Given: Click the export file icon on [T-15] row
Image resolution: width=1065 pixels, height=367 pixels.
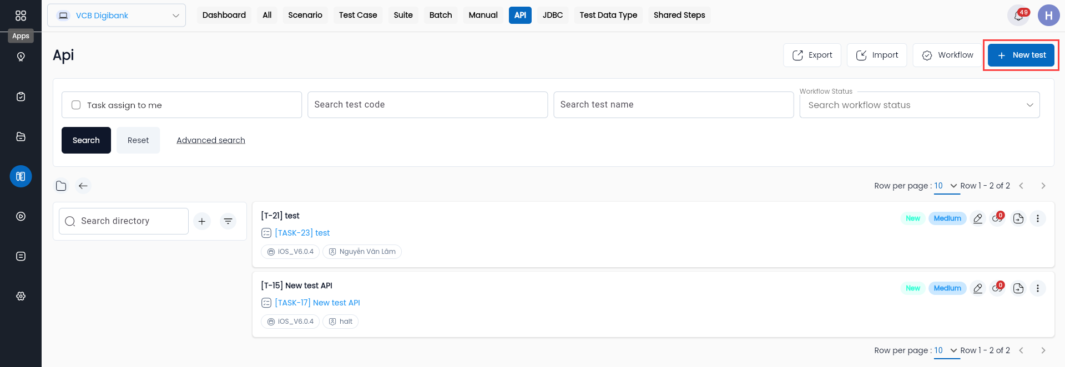Looking at the screenshot, I should 1018,288.
